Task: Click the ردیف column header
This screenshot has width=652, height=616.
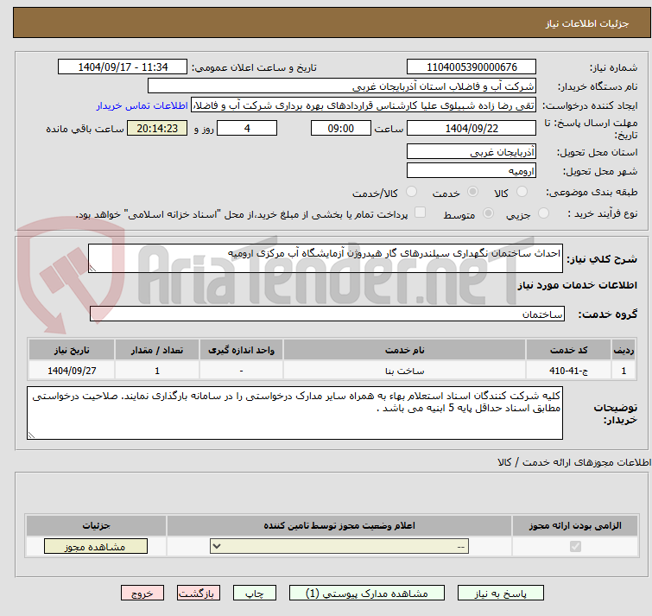Action: point(624,350)
